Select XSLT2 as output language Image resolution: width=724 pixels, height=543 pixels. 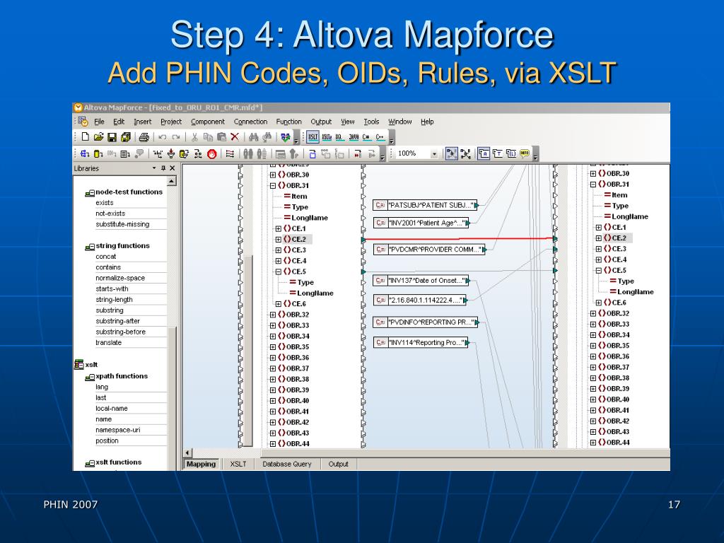coord(327,136)
